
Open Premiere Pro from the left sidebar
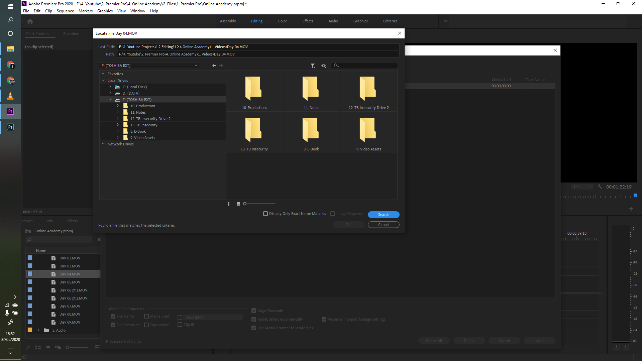[x=10, y=111]
